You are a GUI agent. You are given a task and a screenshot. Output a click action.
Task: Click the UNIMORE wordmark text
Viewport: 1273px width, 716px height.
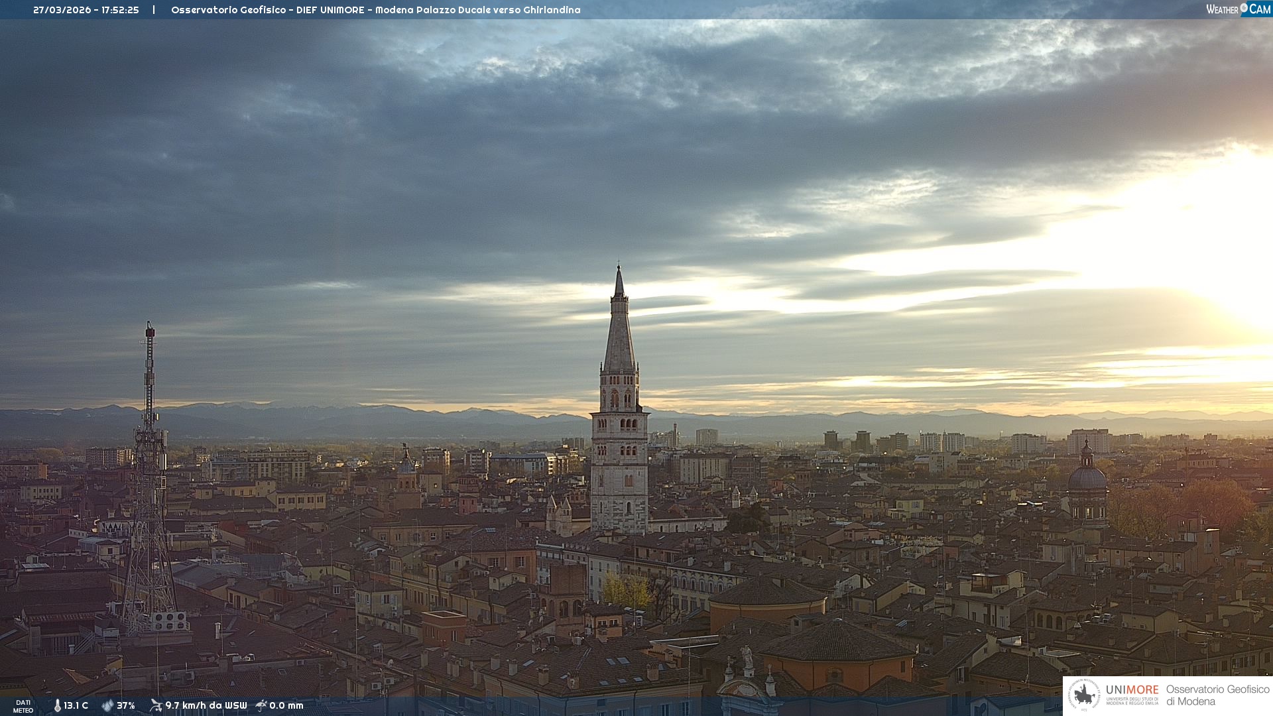tap(1132, 690)
